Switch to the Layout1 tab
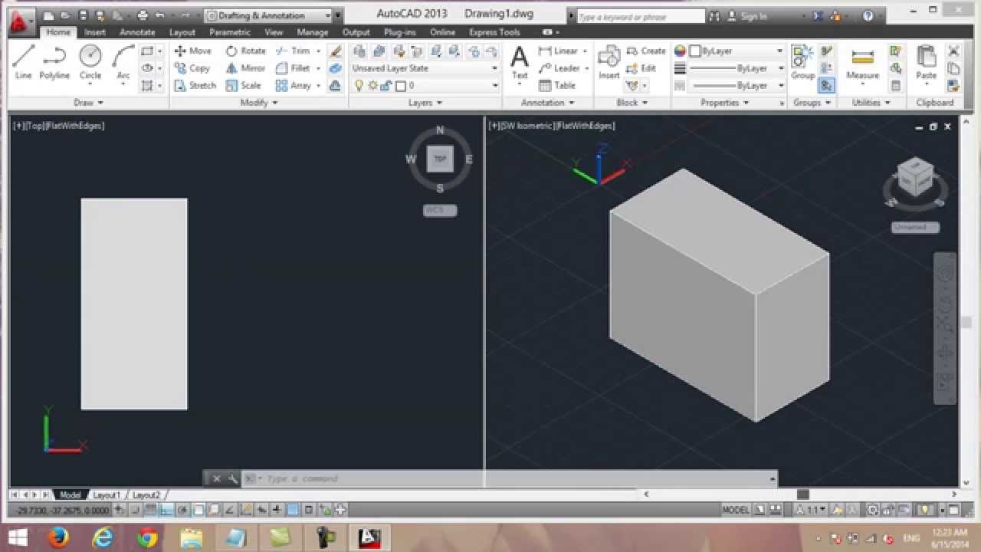The height and width of the screenshot is (552, 981). tap(107, 495)
